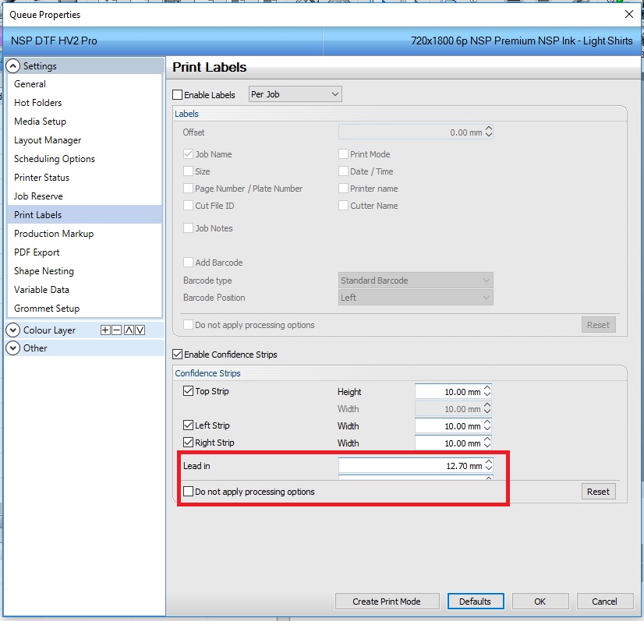Close the Queue Properties dialog
Screen dimensions: 644x621
tap(629, 14)
